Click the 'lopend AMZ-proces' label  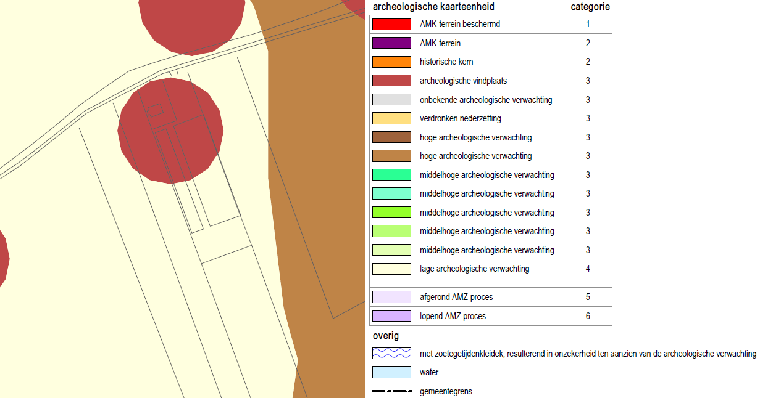tap(453, 316)
